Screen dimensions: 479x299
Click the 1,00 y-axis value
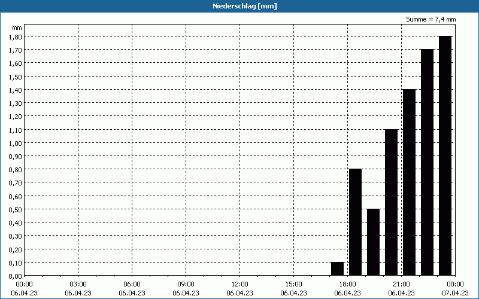(x=16, y=143)
